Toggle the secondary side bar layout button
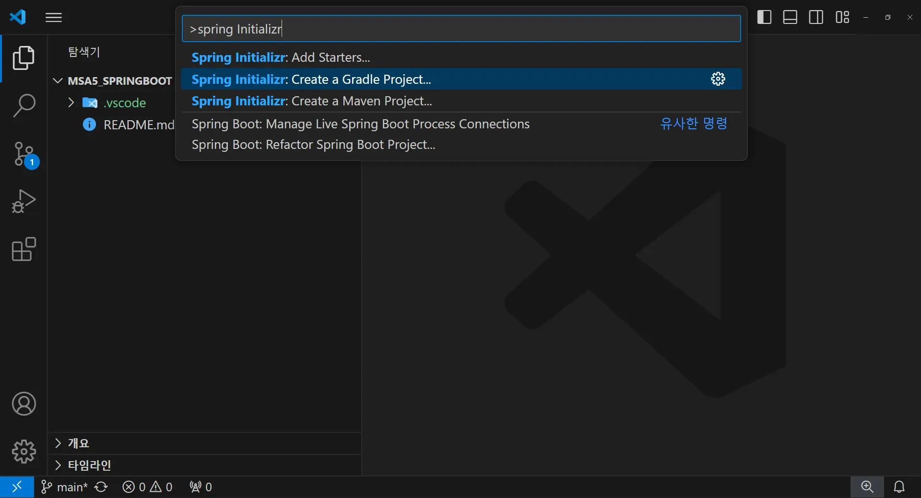Screen dimensions: 921x498 (816, 17)
